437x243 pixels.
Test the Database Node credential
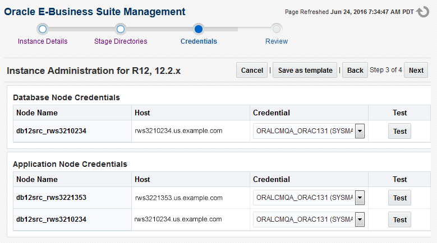point(399,131)
